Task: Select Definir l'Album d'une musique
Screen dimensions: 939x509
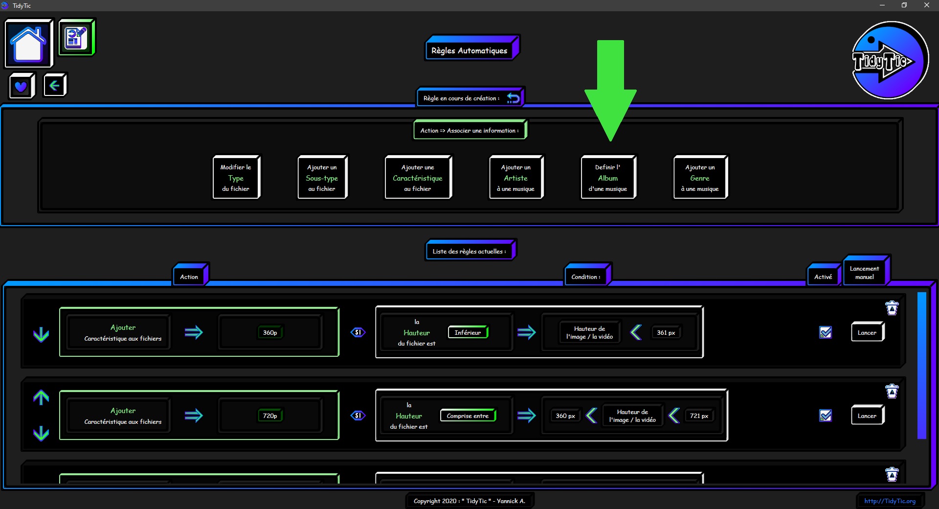Action: (608, 178)
